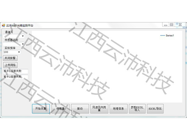
Task: Click 参数EXCEL导入 button
Action: point(137,109)
